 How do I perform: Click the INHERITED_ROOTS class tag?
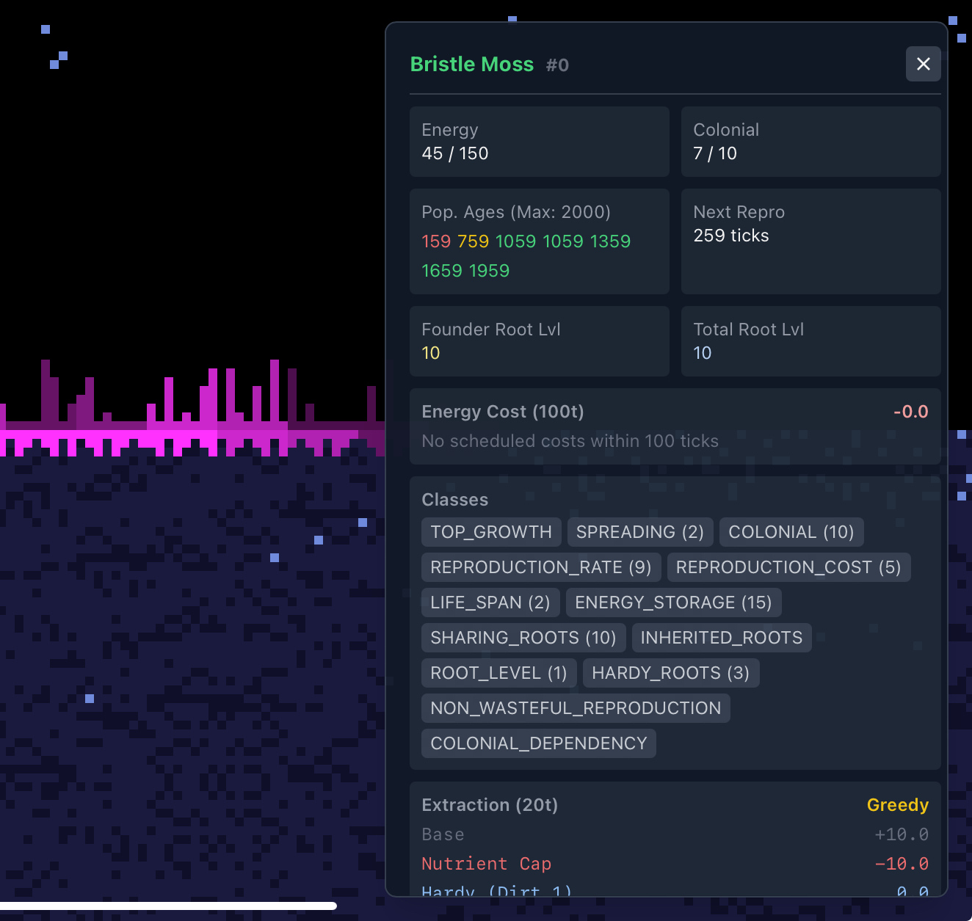click(721, 638)
